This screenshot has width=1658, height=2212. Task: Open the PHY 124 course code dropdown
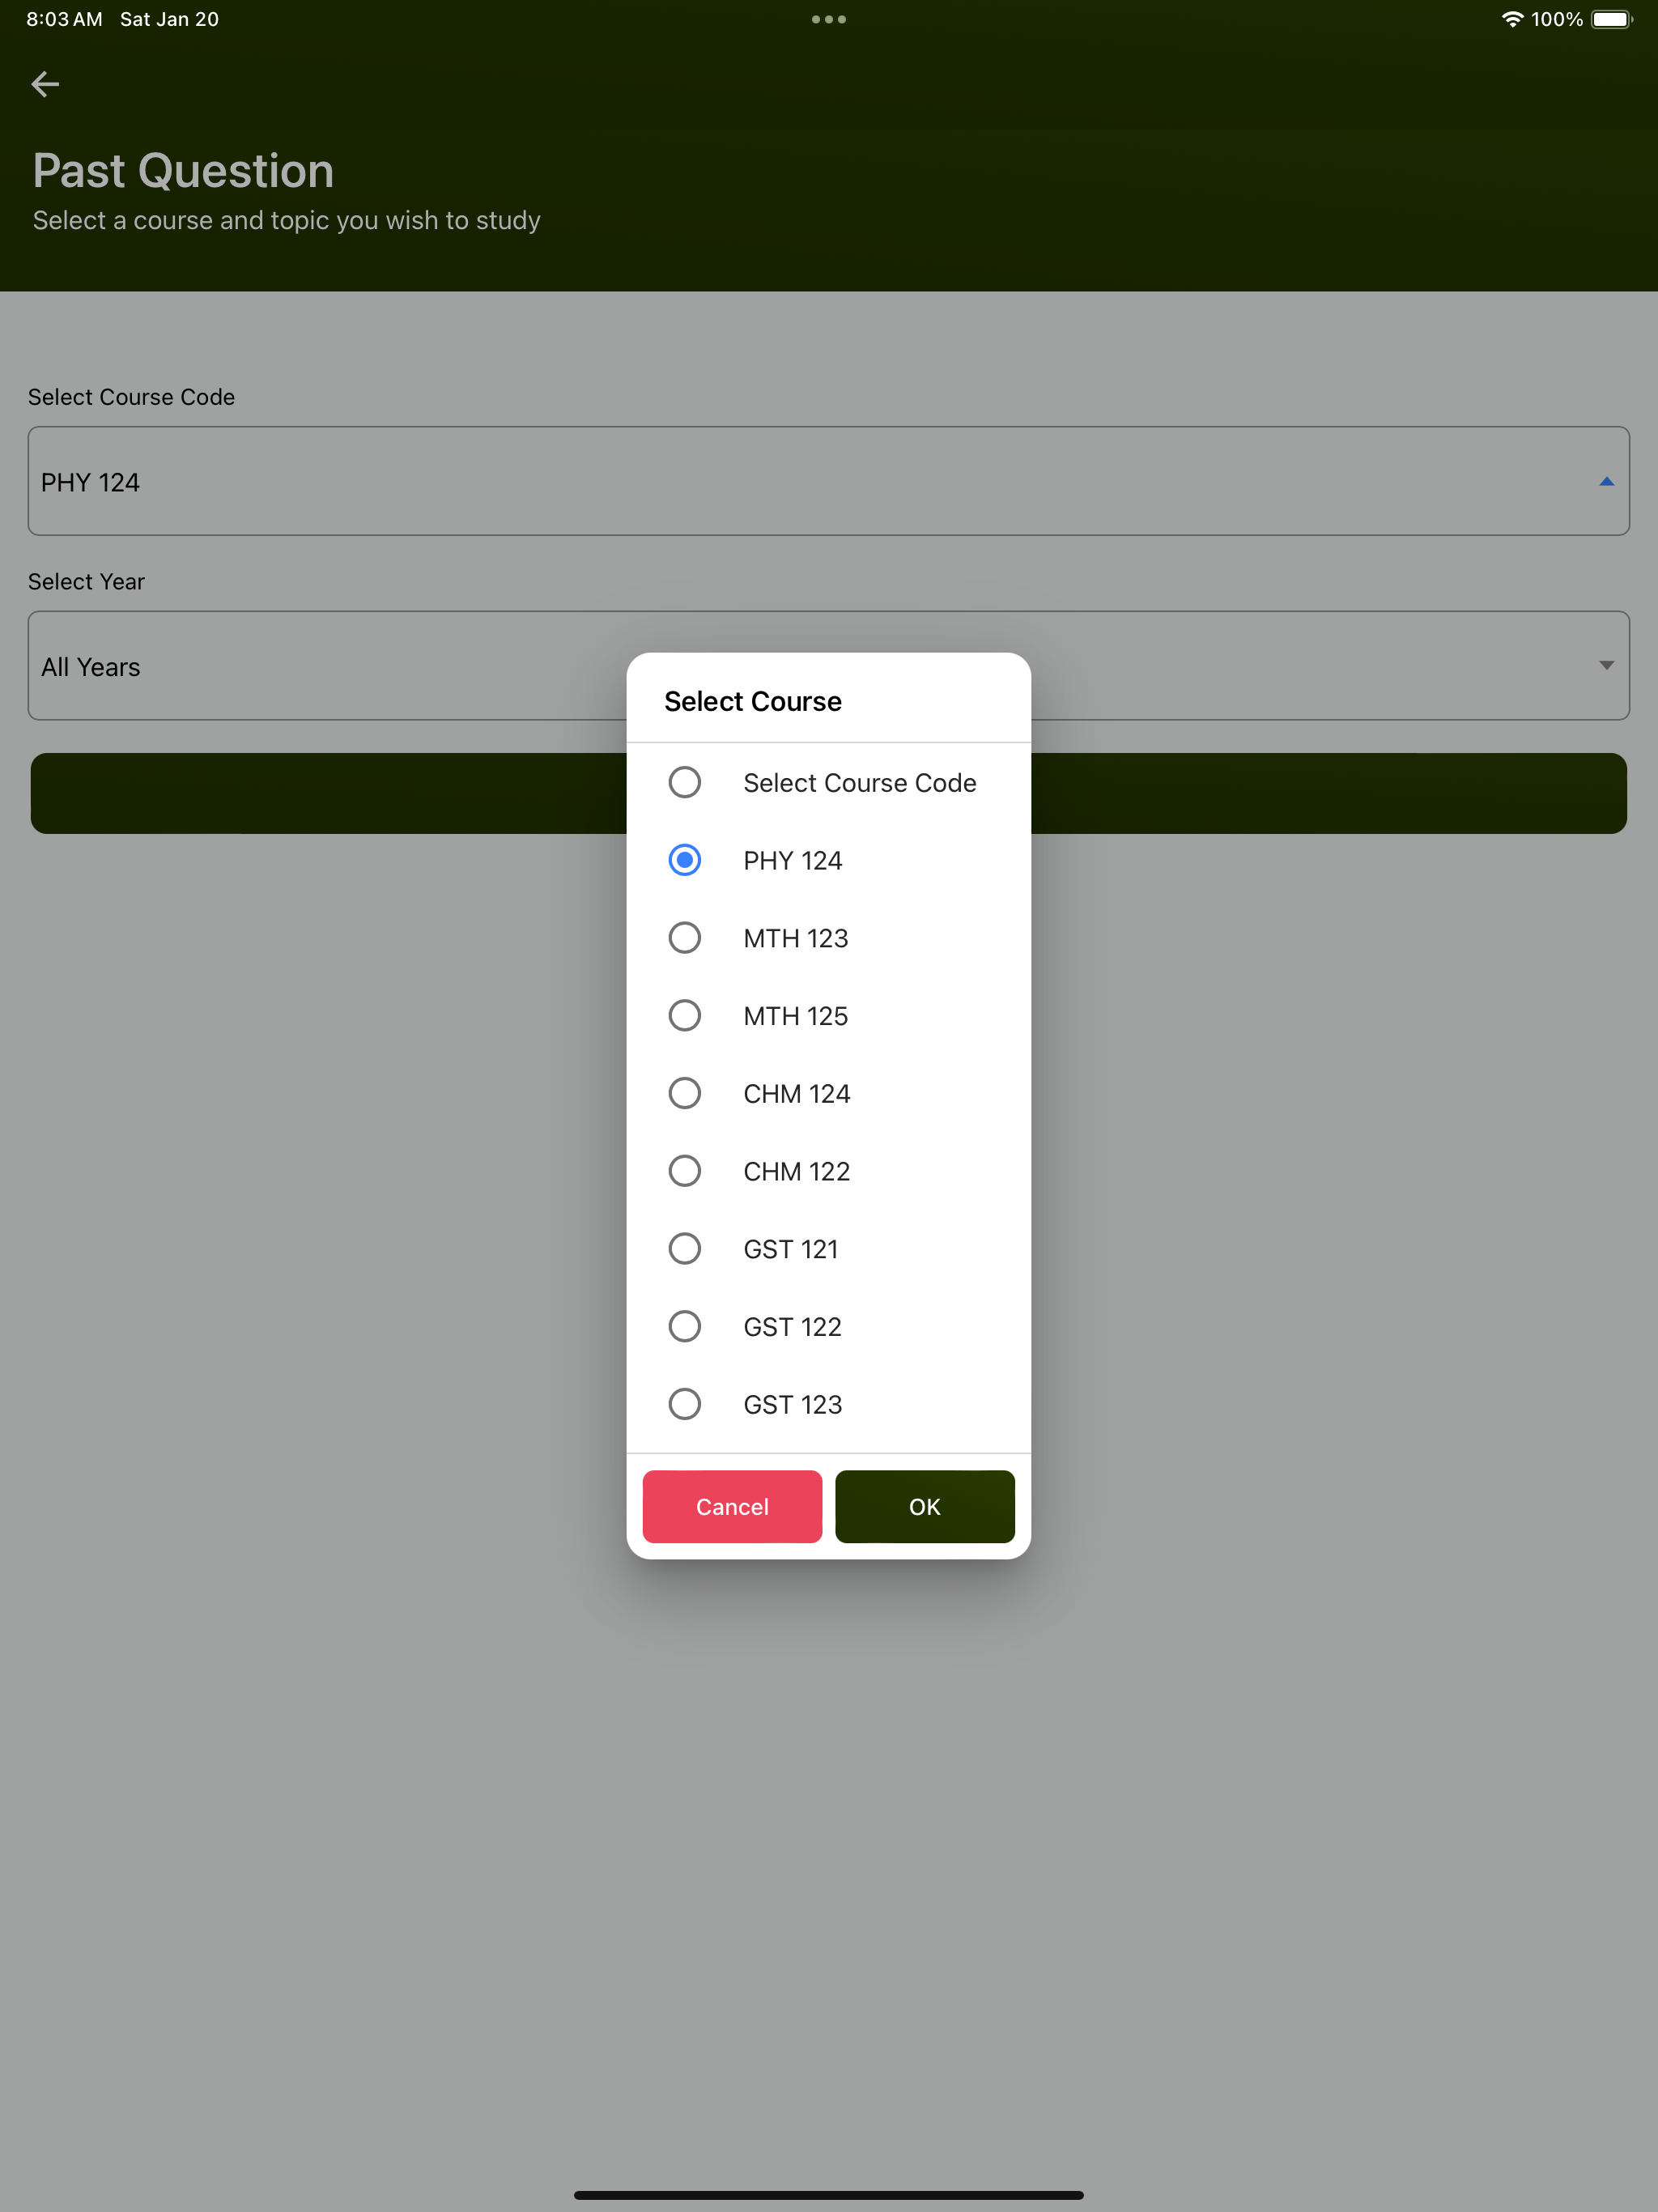pos(828,481)
